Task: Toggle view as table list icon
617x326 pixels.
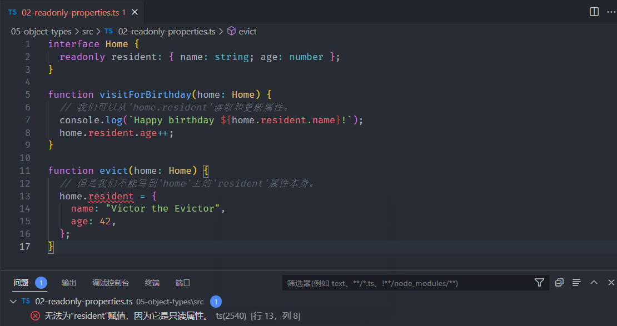Action: coord(576,282)
